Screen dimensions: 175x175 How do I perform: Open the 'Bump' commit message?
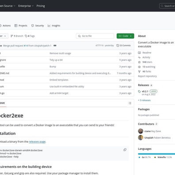[x=53, y=67]
